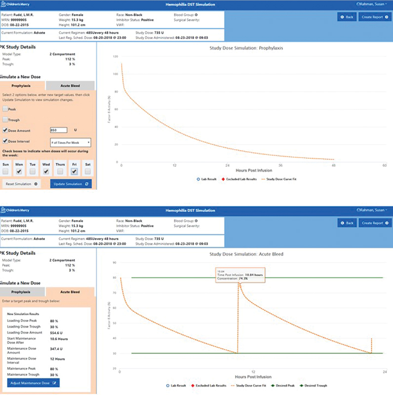
Task: Toggle Study Dose Curve Fit legend in Acute Bleed chart
Action: pyautogui.click(x=248, y=386)
